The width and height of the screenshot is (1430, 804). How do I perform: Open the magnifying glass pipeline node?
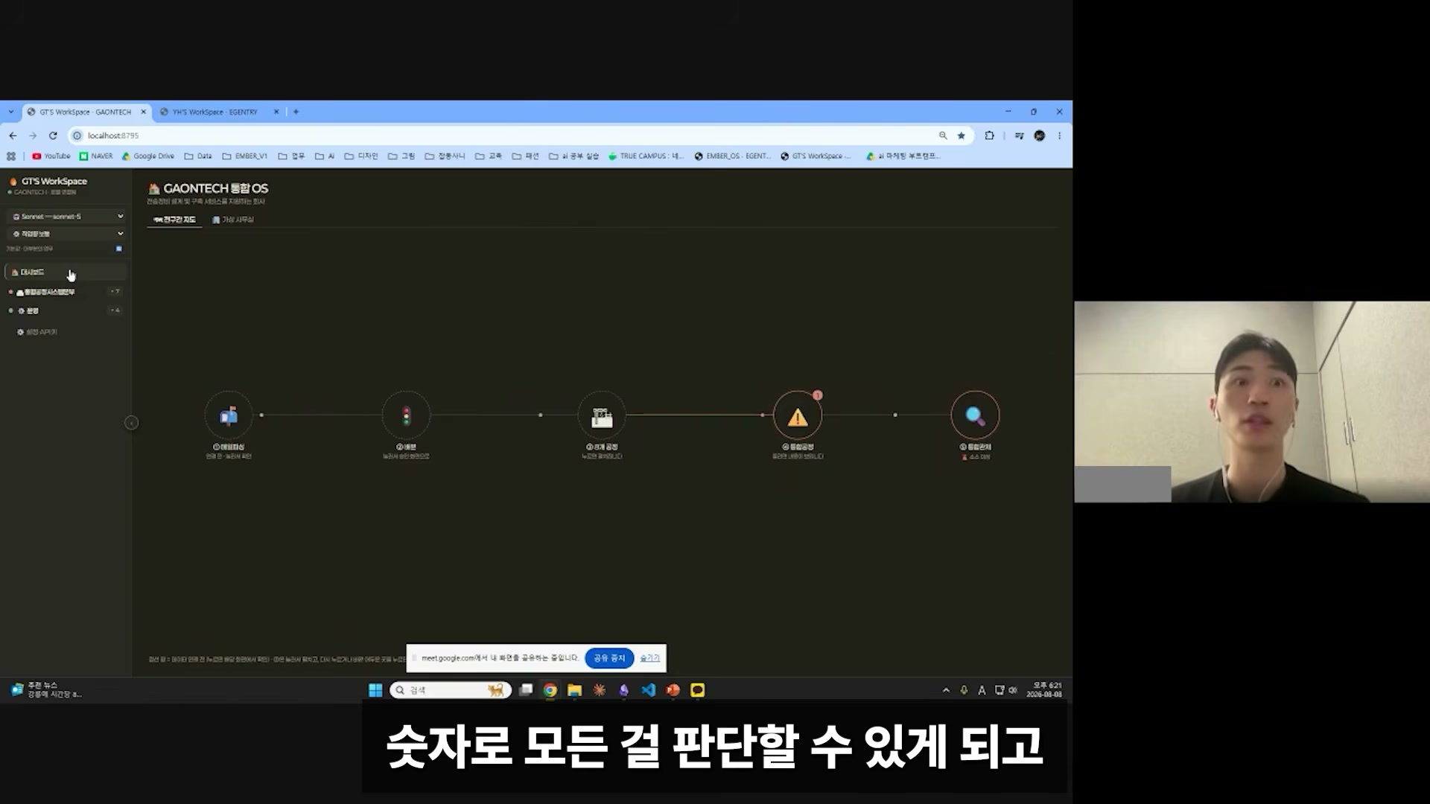(975, 415)
